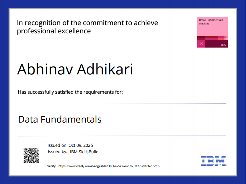246x184 pixels.
Task: Click the large Data Fundamentals course title
Action: pyautogui.click(x=60, y=120)
